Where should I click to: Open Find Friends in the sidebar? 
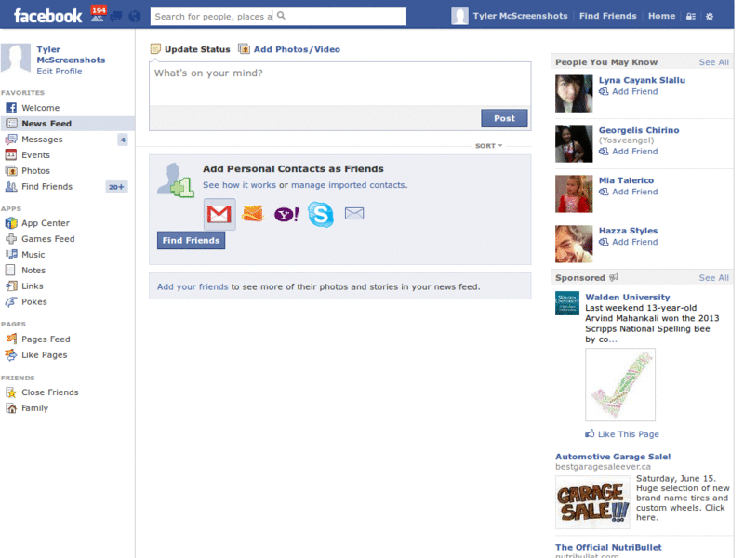67,187
